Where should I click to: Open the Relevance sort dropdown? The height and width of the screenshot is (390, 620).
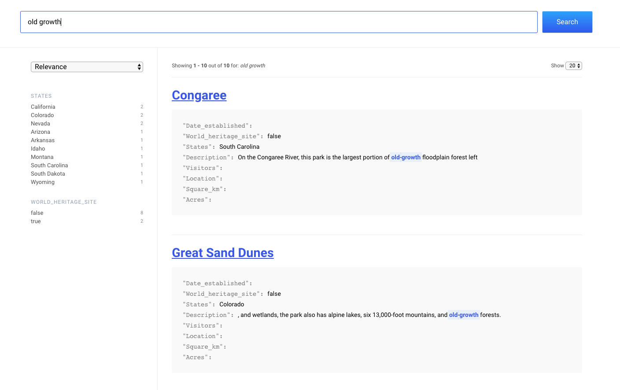pyautogui.click(x=86, y=66)
